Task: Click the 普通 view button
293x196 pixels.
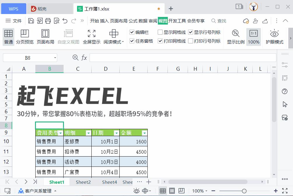Action: pos(8,36)
